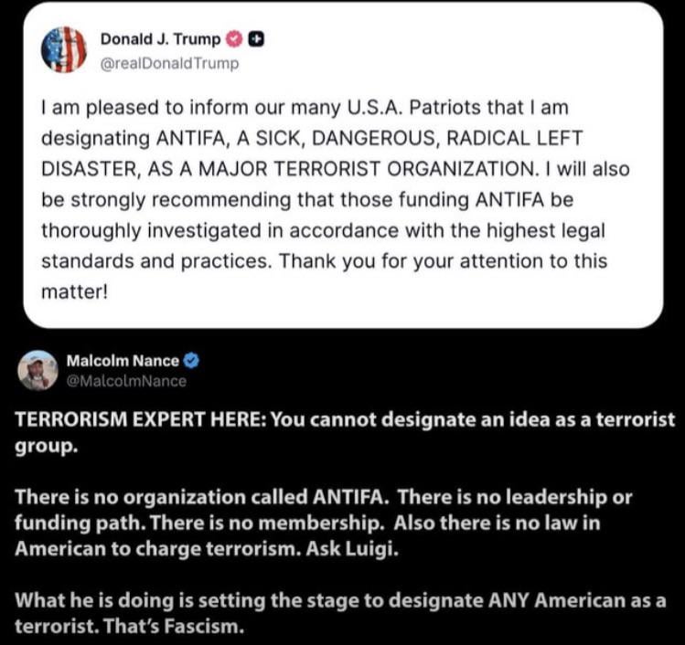Click the blue verified checkmark beside Malcolm Nance
The width and height of the screenshot is (685, 645).
[192, 361]
